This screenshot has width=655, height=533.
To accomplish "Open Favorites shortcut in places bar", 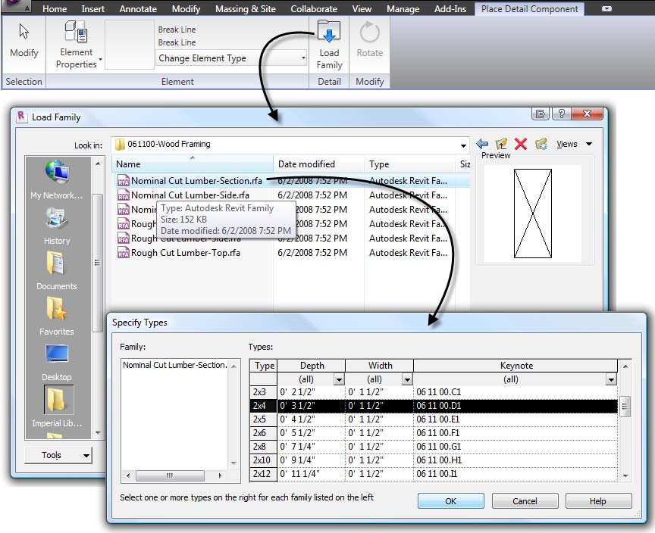I will click(x=57, y=316).
